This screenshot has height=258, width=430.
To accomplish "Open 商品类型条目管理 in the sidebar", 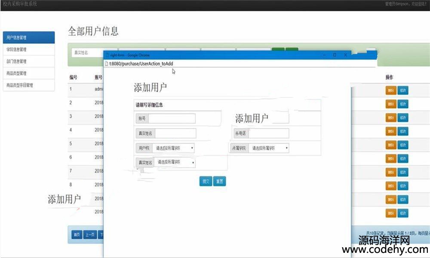I will 29,85.
